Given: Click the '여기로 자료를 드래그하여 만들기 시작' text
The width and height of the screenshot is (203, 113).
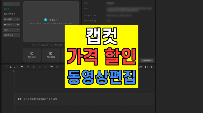Looking at the screenshot, I should pos(40,99).
